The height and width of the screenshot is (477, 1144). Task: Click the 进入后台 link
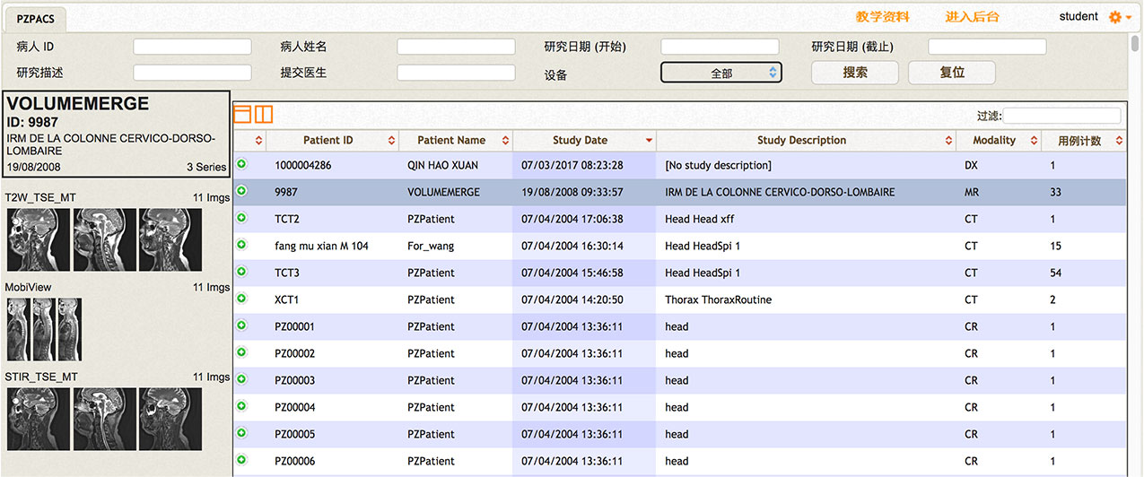tap(972, 17)
